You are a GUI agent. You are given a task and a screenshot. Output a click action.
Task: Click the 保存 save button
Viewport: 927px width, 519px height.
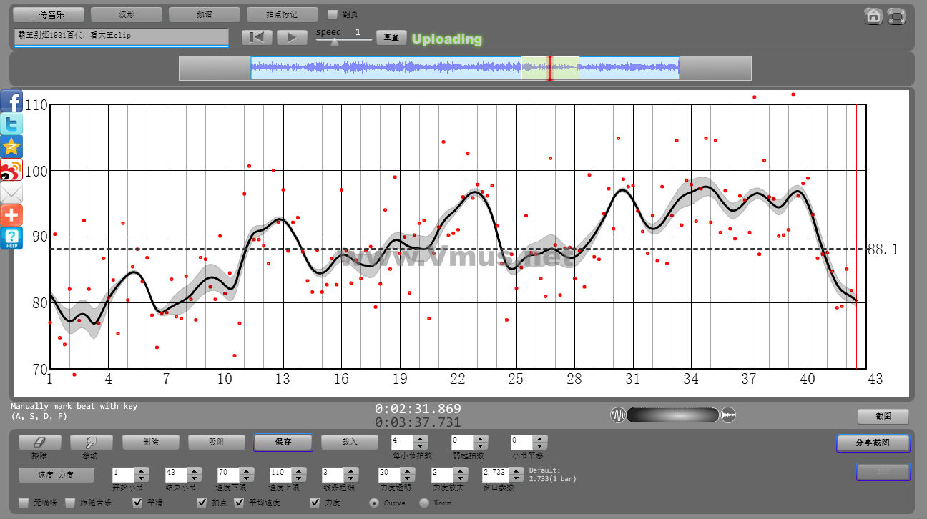[283, 443]
